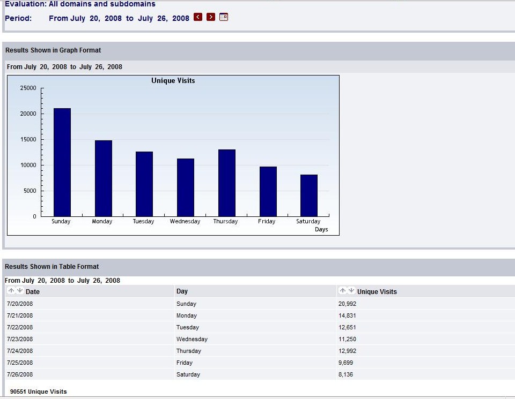Click the Thursday bar in the chart
The height and width of the screenshot is (399, 515).
(x=227, y=183)
